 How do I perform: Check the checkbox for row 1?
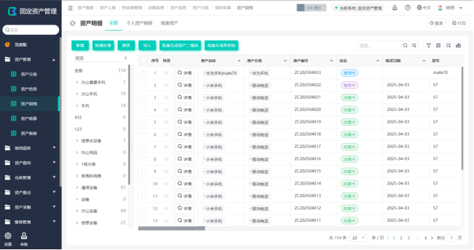(x=144, y=73)
